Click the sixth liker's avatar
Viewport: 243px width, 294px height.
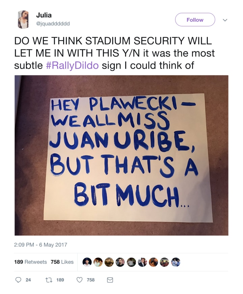click(x=142, y=262)
